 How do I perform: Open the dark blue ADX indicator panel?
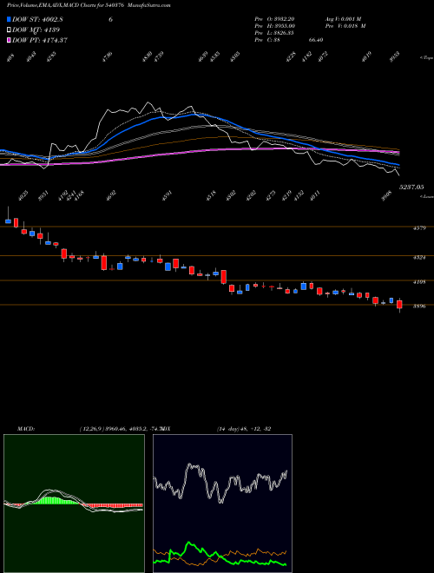click(222, 504)
